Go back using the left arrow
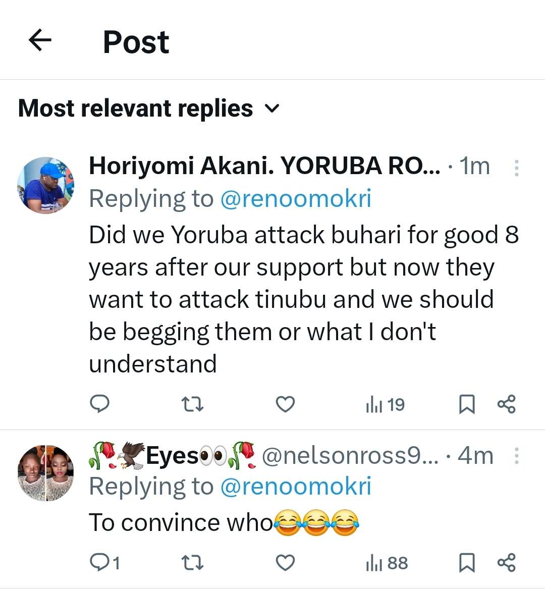The image size is (545, 590). pos(40,40)
